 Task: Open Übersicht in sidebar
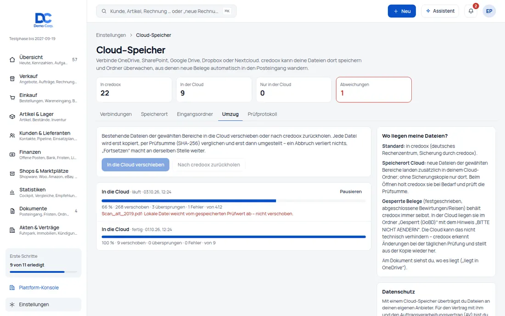(x=44, y=60)
